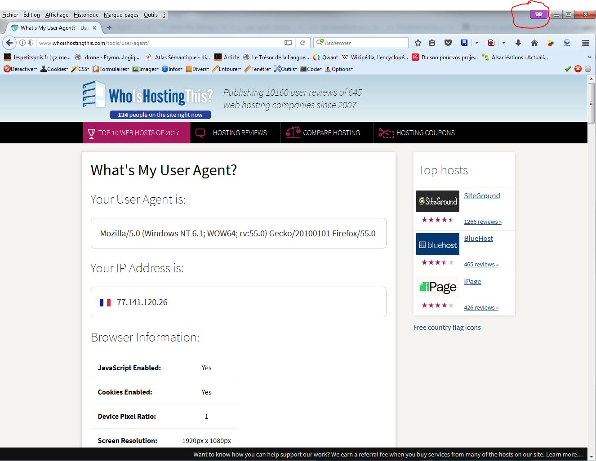Open the Cookies dropdown in developer toolbar

pyautogui.click(x=54, y=69)
